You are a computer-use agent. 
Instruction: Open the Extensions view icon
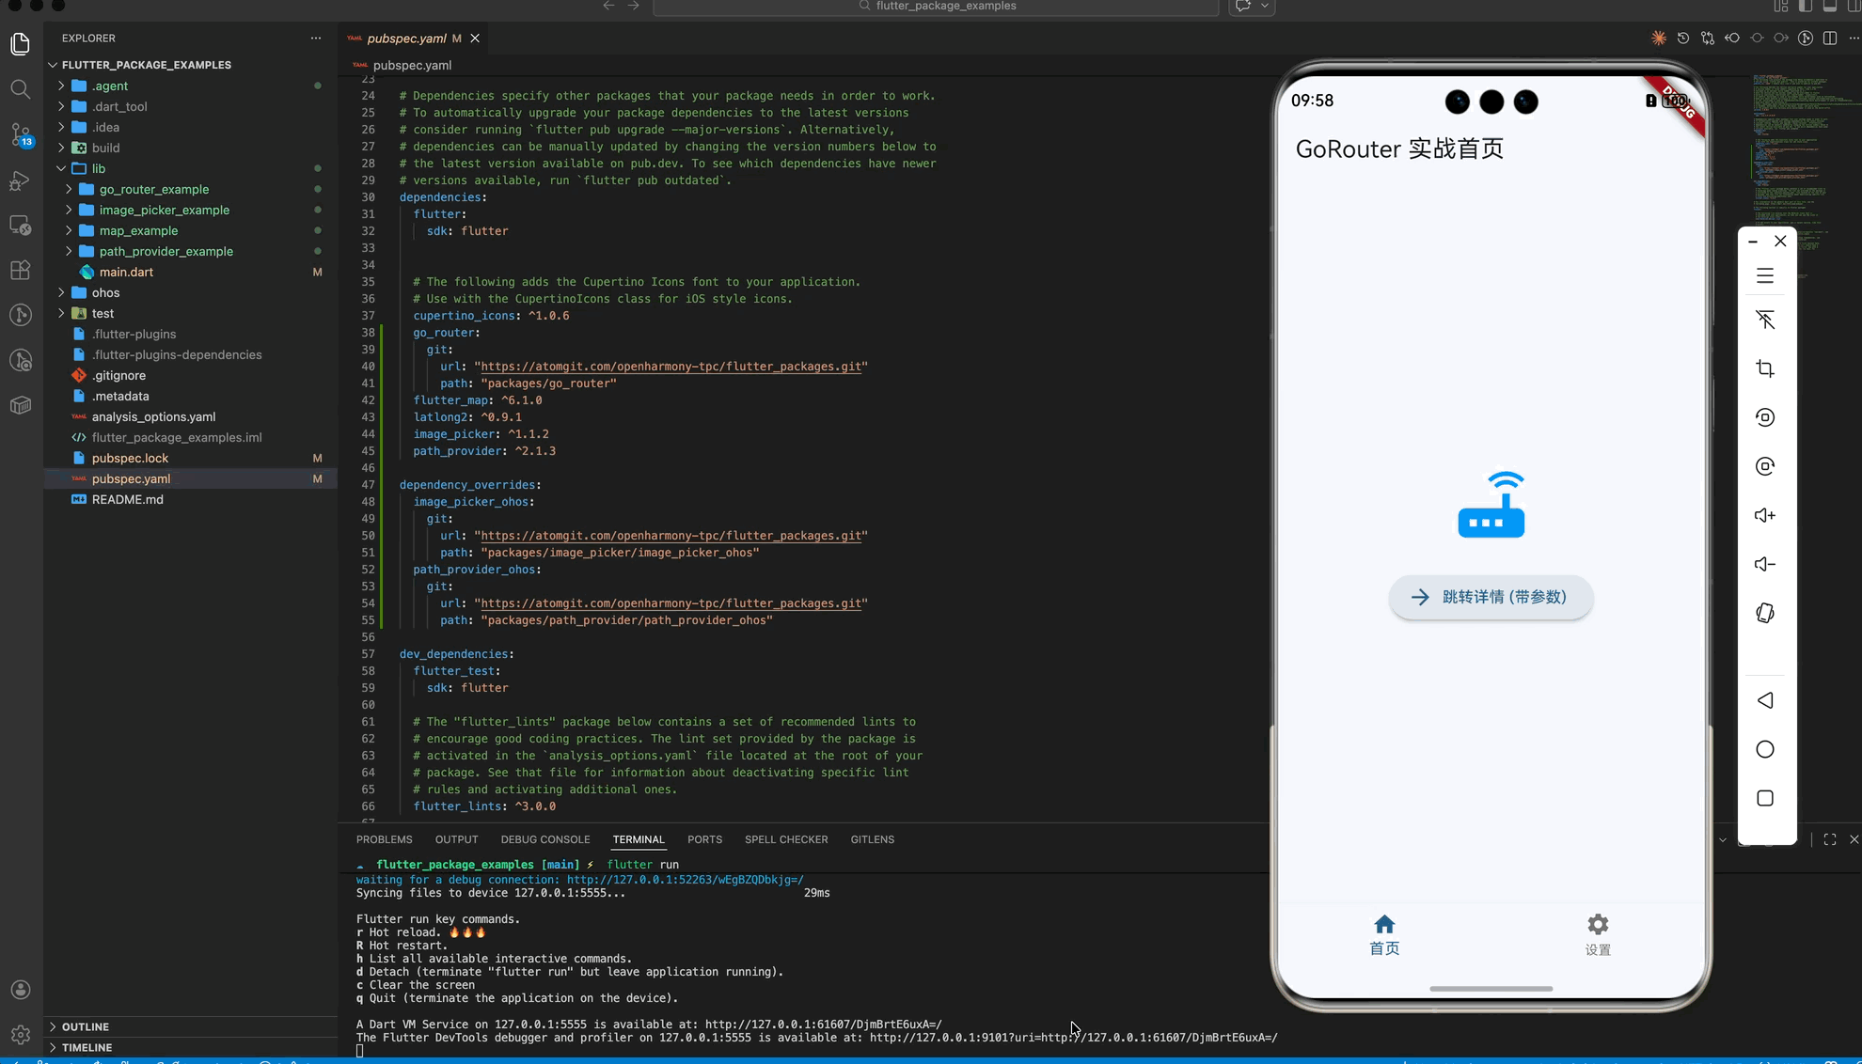(20, 271)
